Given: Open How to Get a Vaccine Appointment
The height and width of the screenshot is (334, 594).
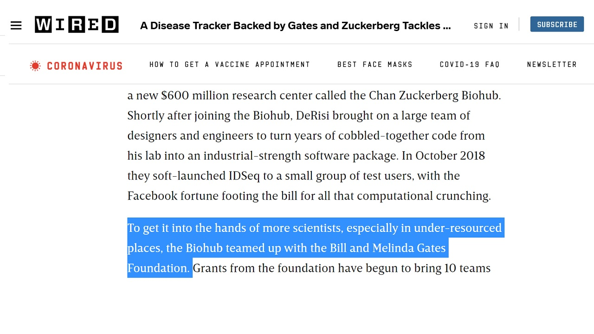Looking at the screenshot, I should [230, 64].
